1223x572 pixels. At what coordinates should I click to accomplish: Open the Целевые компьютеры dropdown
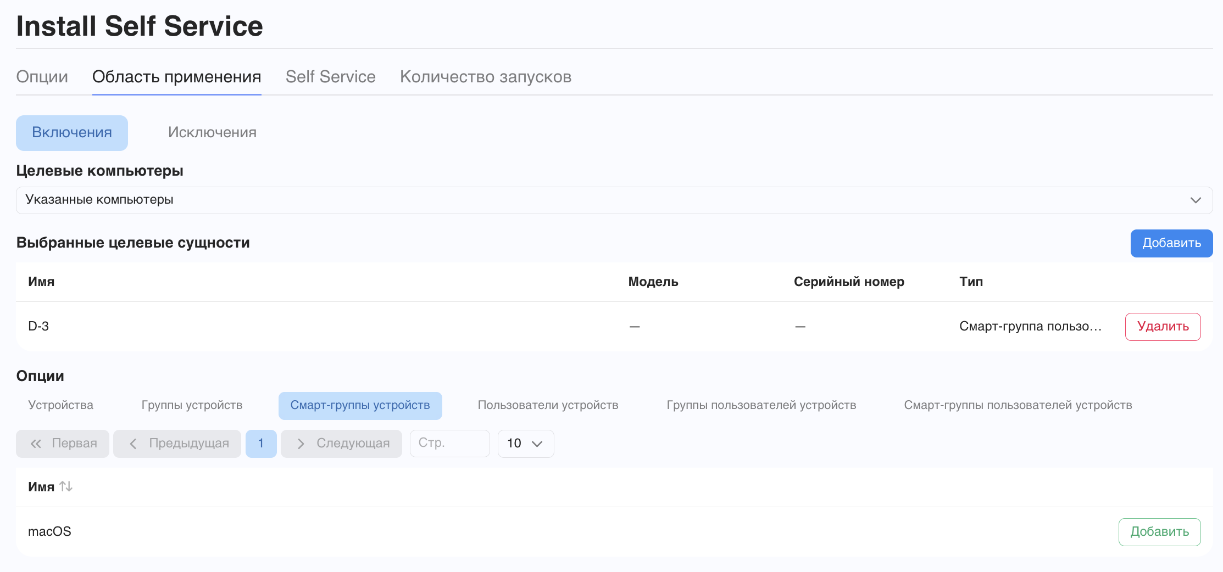click(x=614, y=200)
